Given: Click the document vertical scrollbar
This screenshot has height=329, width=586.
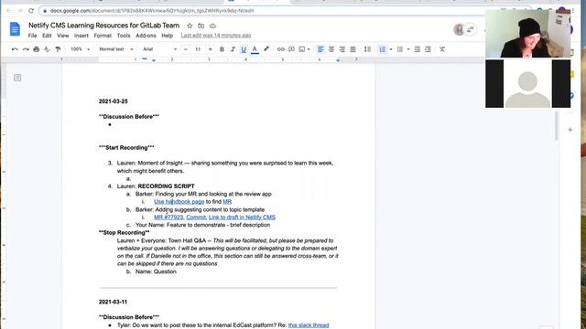Looking at the screenshot, I should click(556, 126).
